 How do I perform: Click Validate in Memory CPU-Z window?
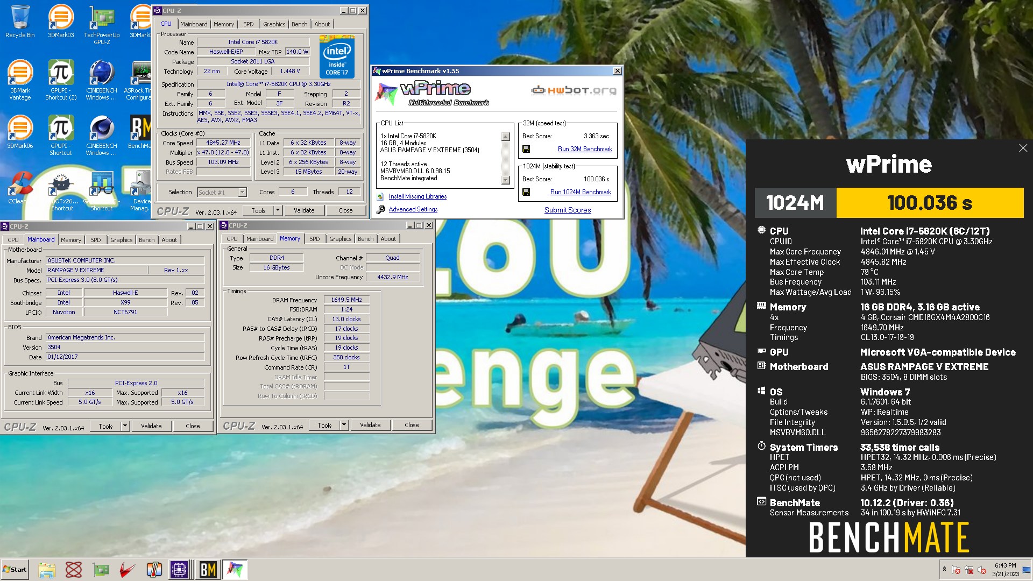(370, 425)
